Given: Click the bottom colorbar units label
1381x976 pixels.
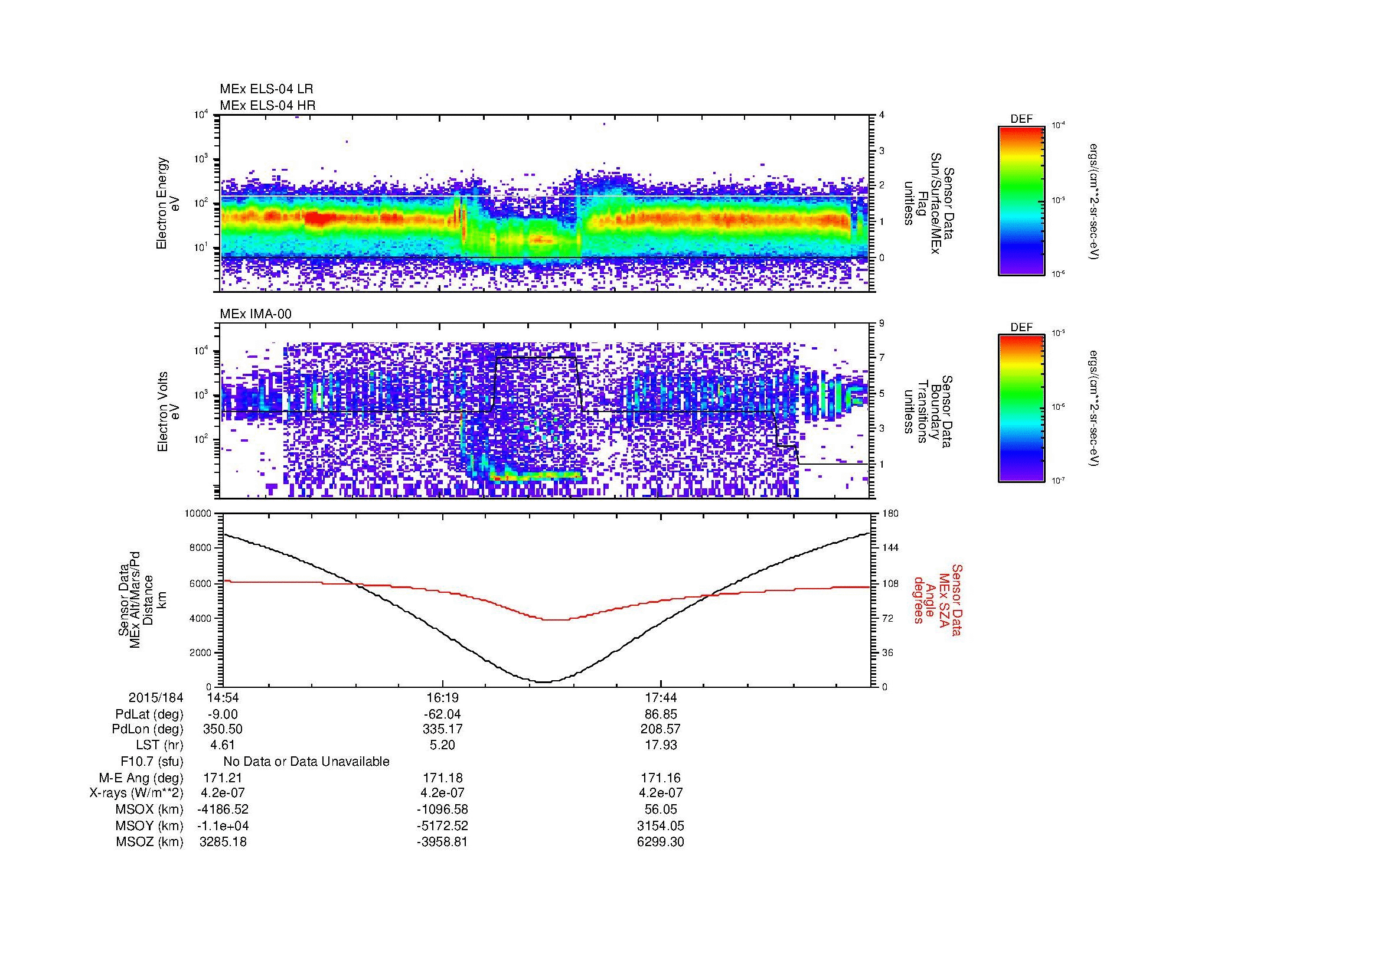Looking at the screenshot, I should pyautogui.click(x=1095, y=409).
